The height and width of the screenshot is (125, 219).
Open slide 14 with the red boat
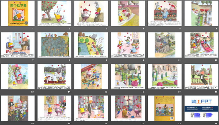click(54, 77)
